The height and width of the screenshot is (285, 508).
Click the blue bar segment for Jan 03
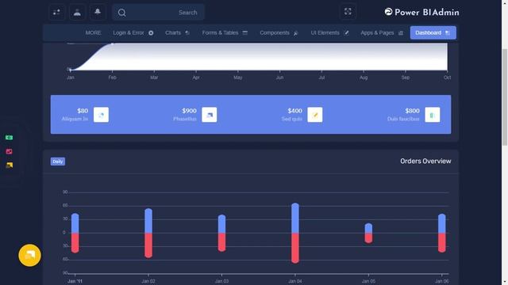pos(222,223)
